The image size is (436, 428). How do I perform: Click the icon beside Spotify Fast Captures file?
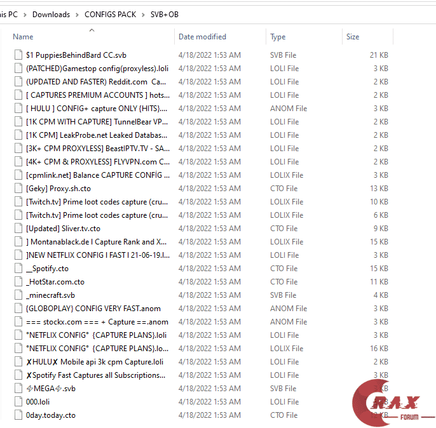pos(18,375)
